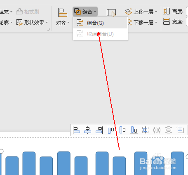188x175 pixels.
Task: Collapse the 组合 ribbon dropdown button
Action: 85,12
